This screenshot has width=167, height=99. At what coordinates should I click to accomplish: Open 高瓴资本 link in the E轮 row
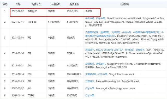(90, 50)
